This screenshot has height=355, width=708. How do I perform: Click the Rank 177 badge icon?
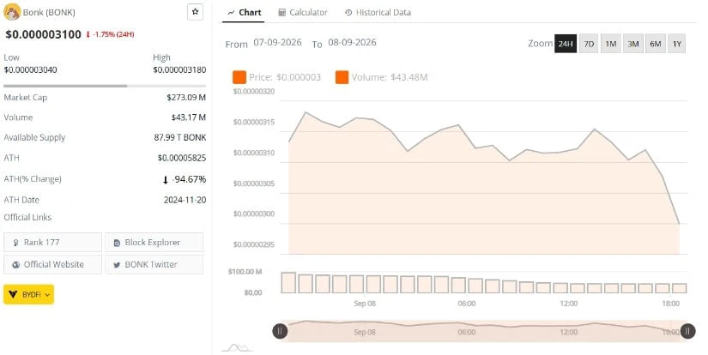pyautogui.click(x=16, y=243)
